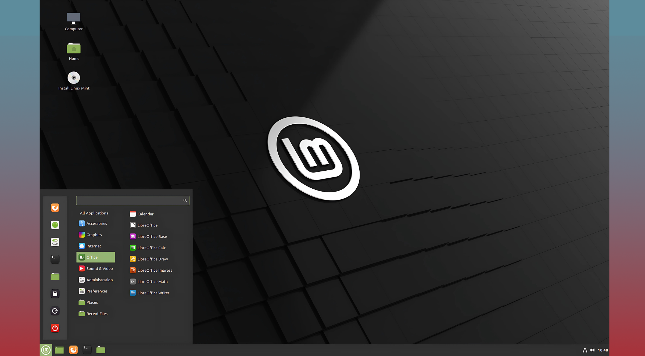Click Show Desktop icon in panel
Screen dimensions: 645x356
[x=59, y=350]
